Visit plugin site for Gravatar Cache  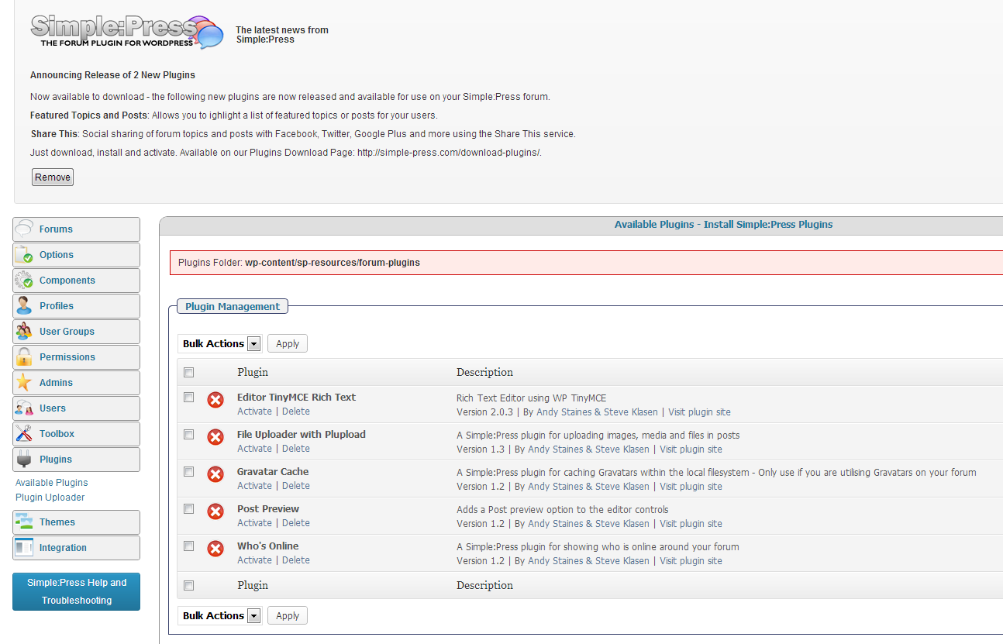(691, 487)
